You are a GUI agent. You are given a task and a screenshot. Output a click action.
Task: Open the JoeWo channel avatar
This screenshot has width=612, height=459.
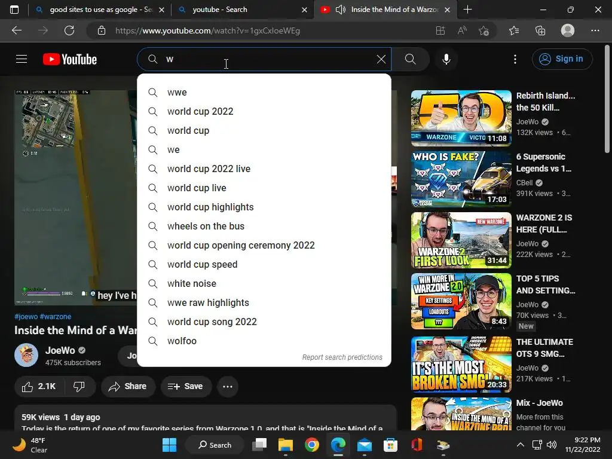click(26, 355)
